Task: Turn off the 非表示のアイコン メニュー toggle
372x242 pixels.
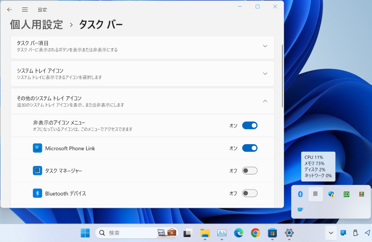Action: point(250,126)
